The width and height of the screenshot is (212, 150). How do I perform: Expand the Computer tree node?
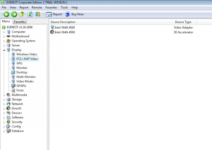pyautogui.click(x=4, y=32)
